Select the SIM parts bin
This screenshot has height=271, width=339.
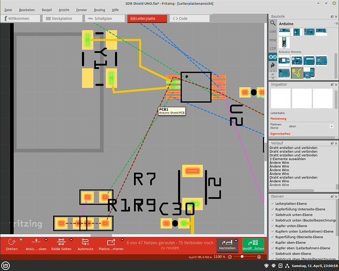273,48
